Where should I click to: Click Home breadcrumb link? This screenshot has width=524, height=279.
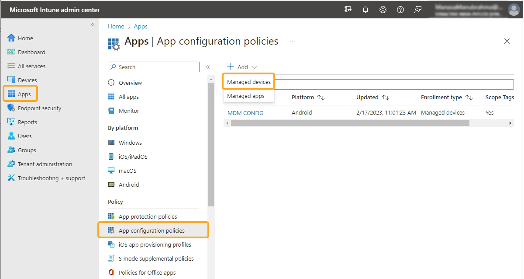click(x=116, y=27)
